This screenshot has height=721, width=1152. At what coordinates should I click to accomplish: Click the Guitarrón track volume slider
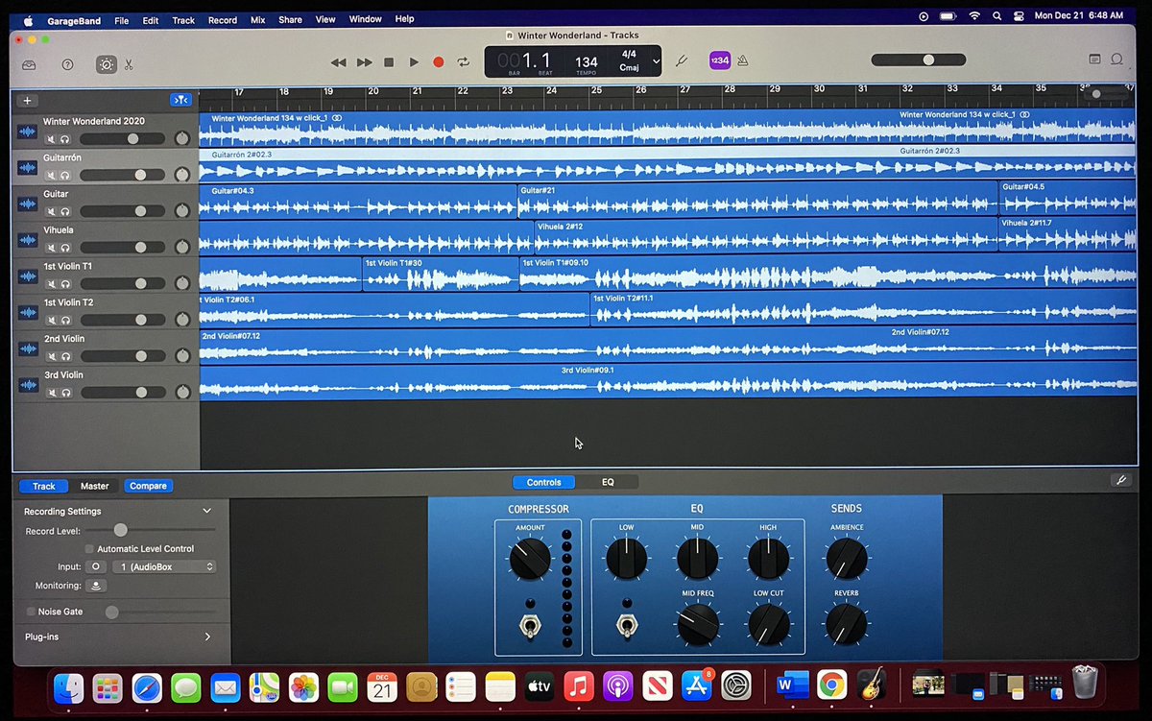pos(123,175)
